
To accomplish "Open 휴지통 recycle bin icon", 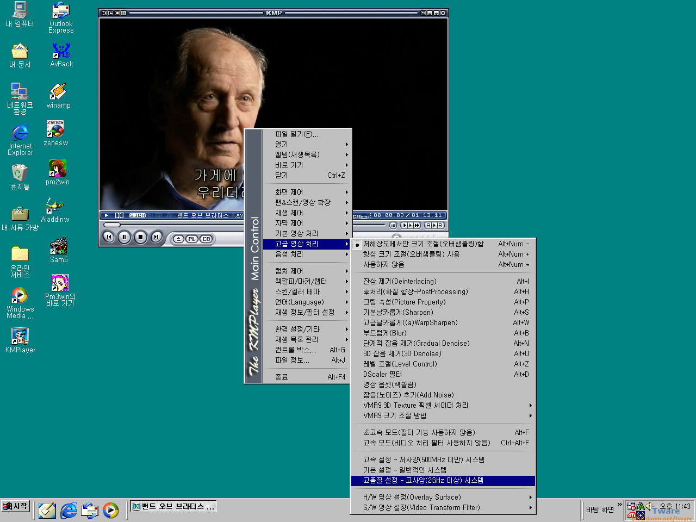I will 20,177.
